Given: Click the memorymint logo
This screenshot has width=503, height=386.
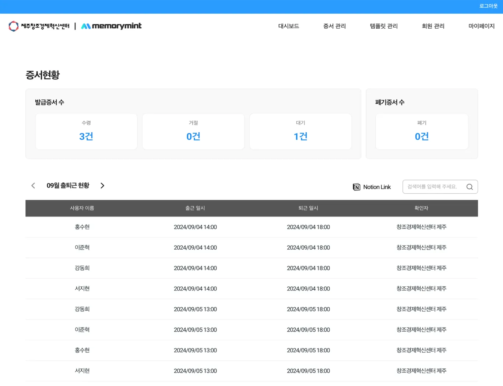Looking at the screenshot, I should [x=111, y=26].
